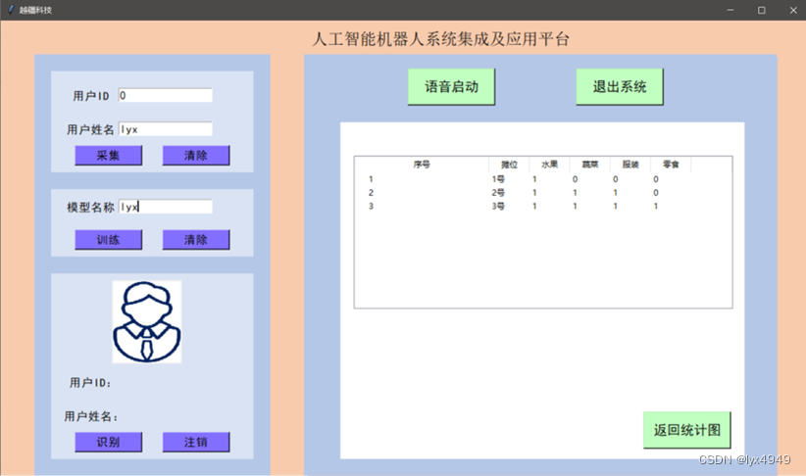Click the 服装 value in row 2号
The width and height of the screenshot is (806, 476).
616,193
